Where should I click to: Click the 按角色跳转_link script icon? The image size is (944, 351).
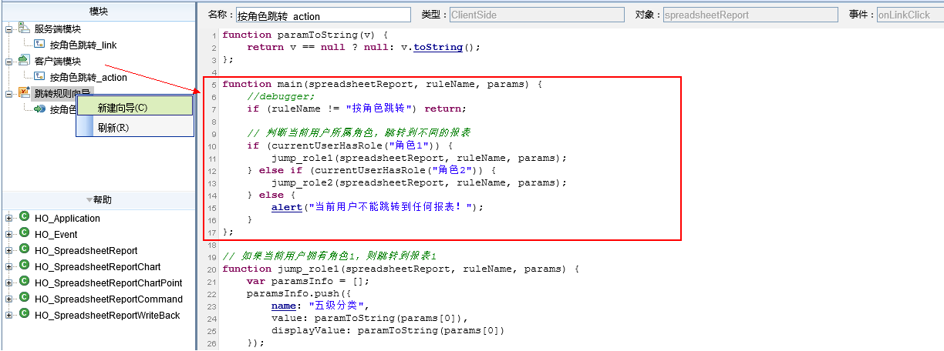coord(39,45)
